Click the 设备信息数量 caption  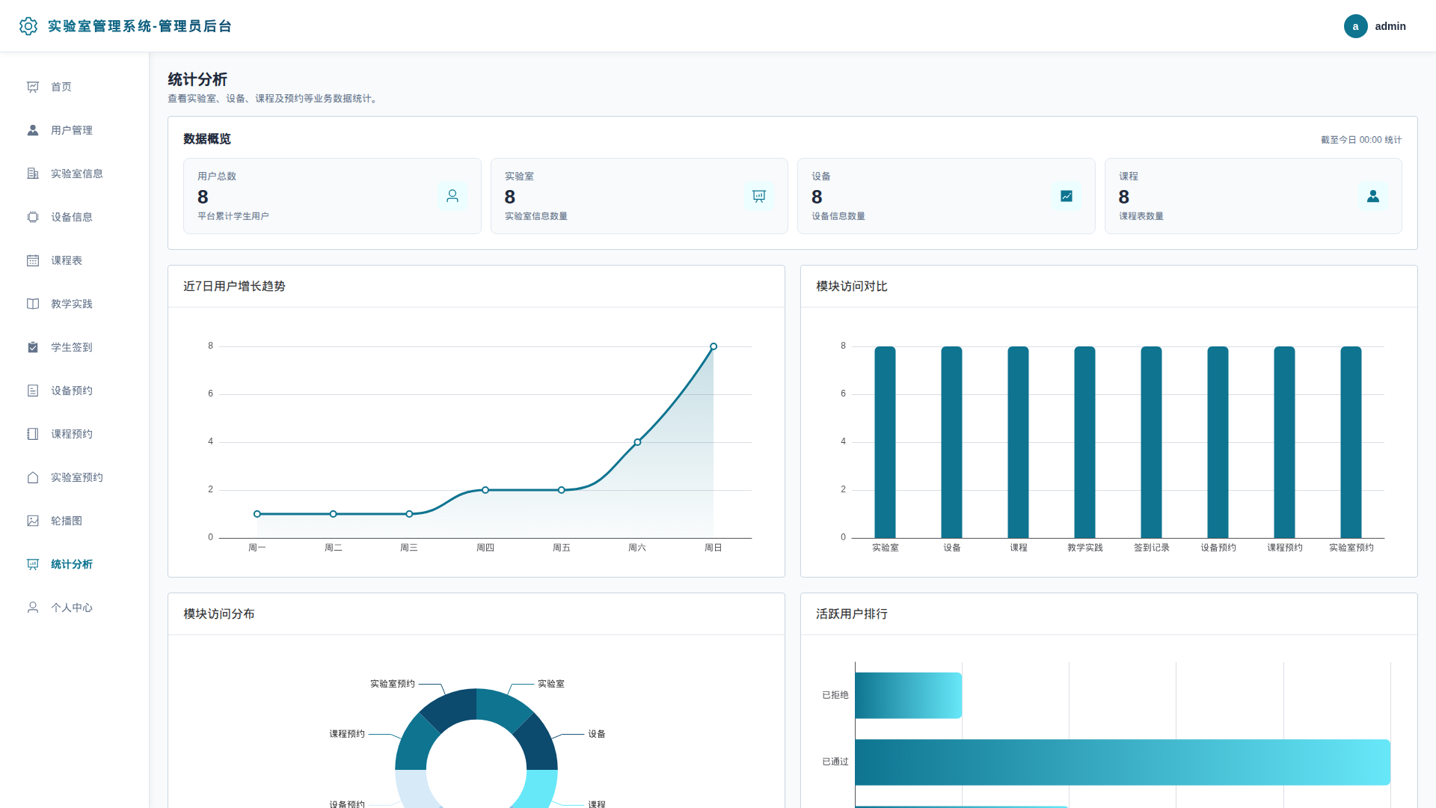(838, 216)
